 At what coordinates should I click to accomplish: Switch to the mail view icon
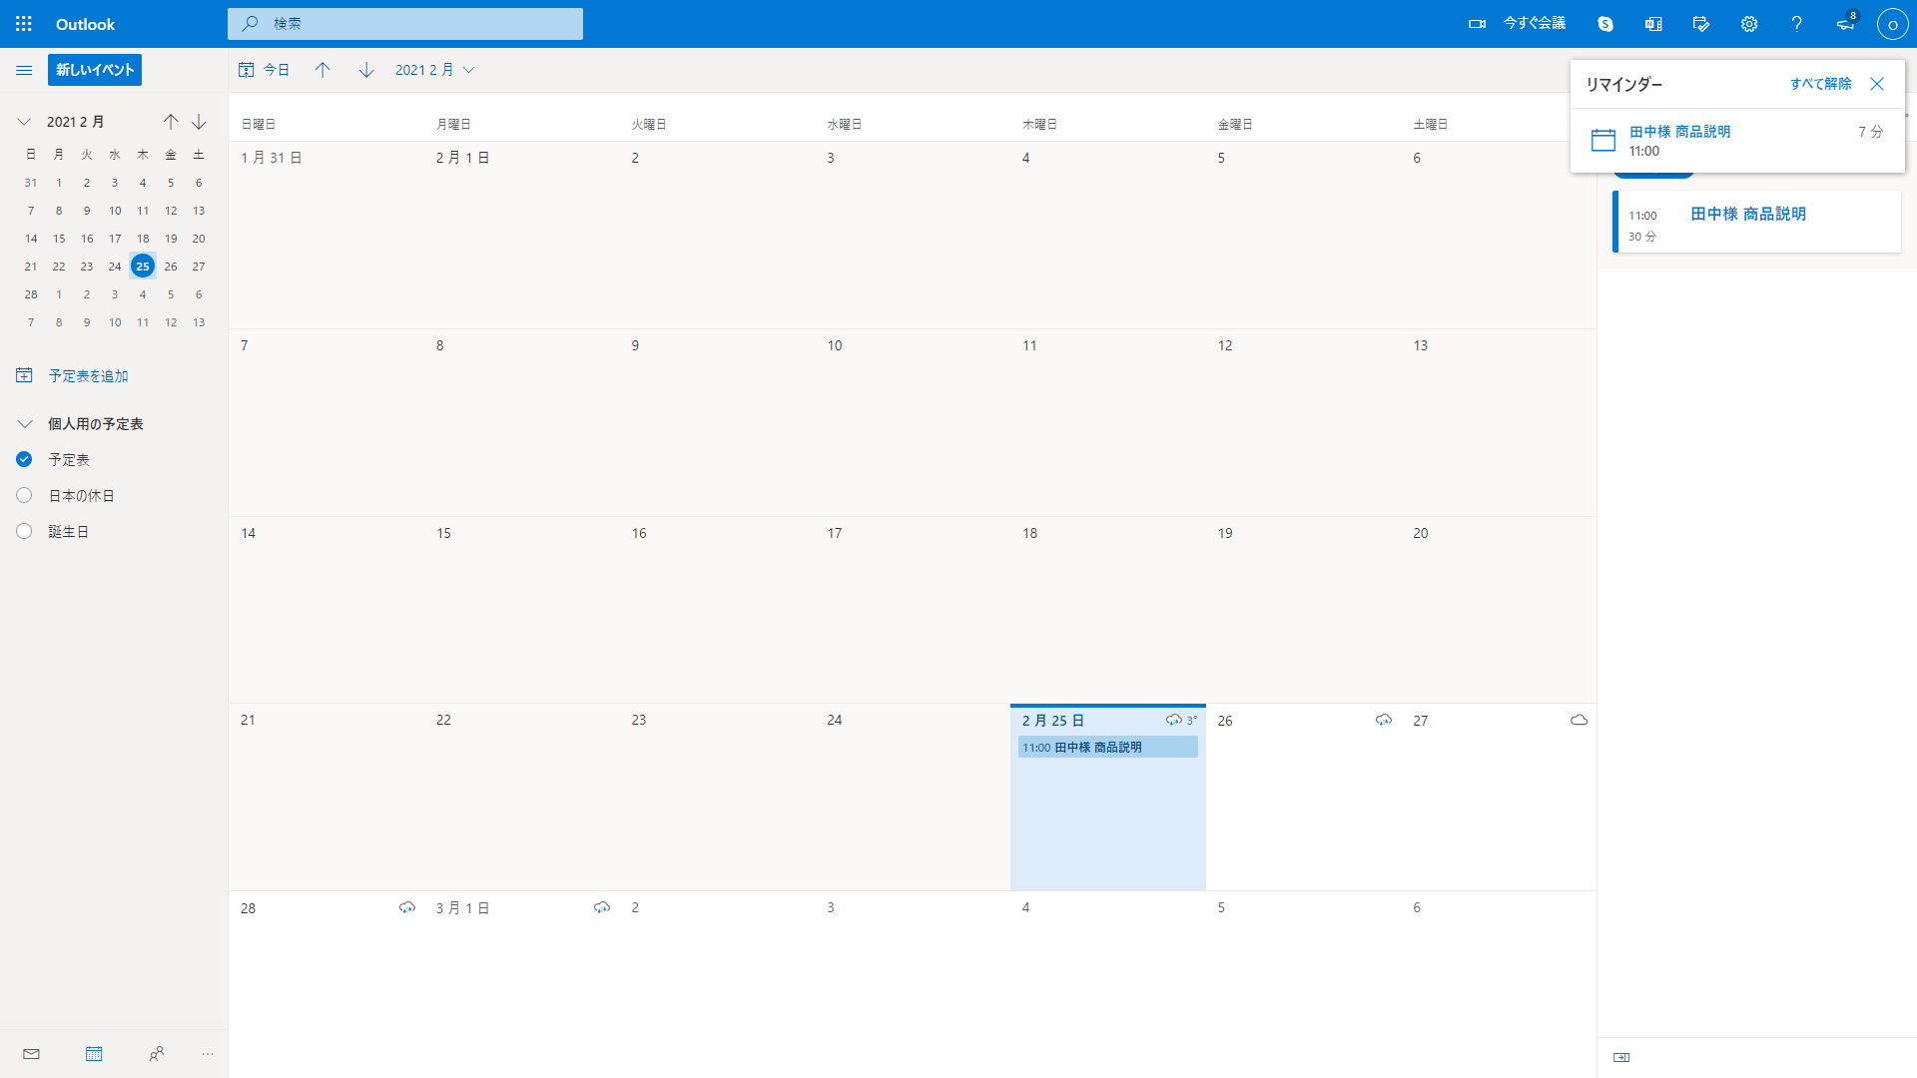(x=32, y=1054)
